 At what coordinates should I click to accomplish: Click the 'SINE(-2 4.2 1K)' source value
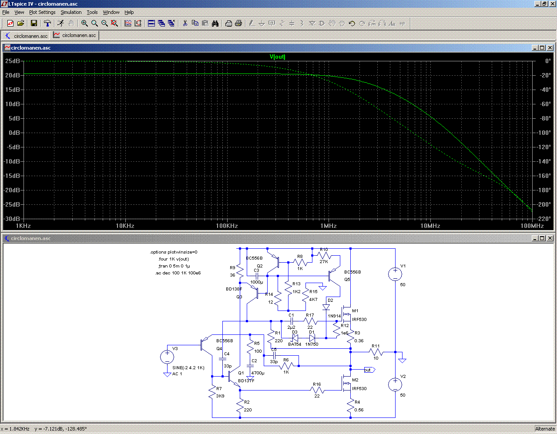(188, 367)
